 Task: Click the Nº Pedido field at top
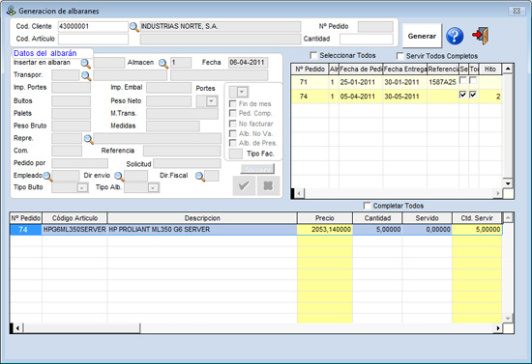tap(375, 26)
